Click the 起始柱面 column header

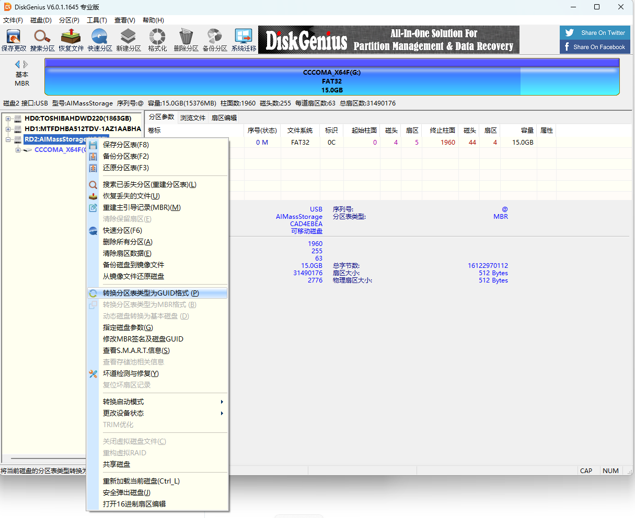tap(362, 131)
